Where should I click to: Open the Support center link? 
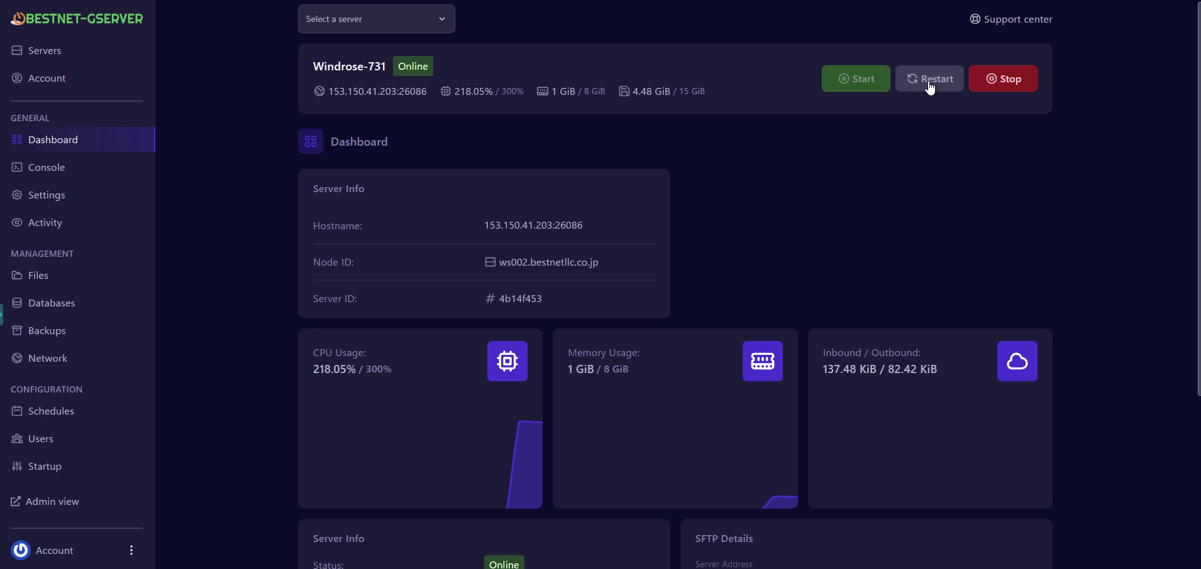[1010, 19]
